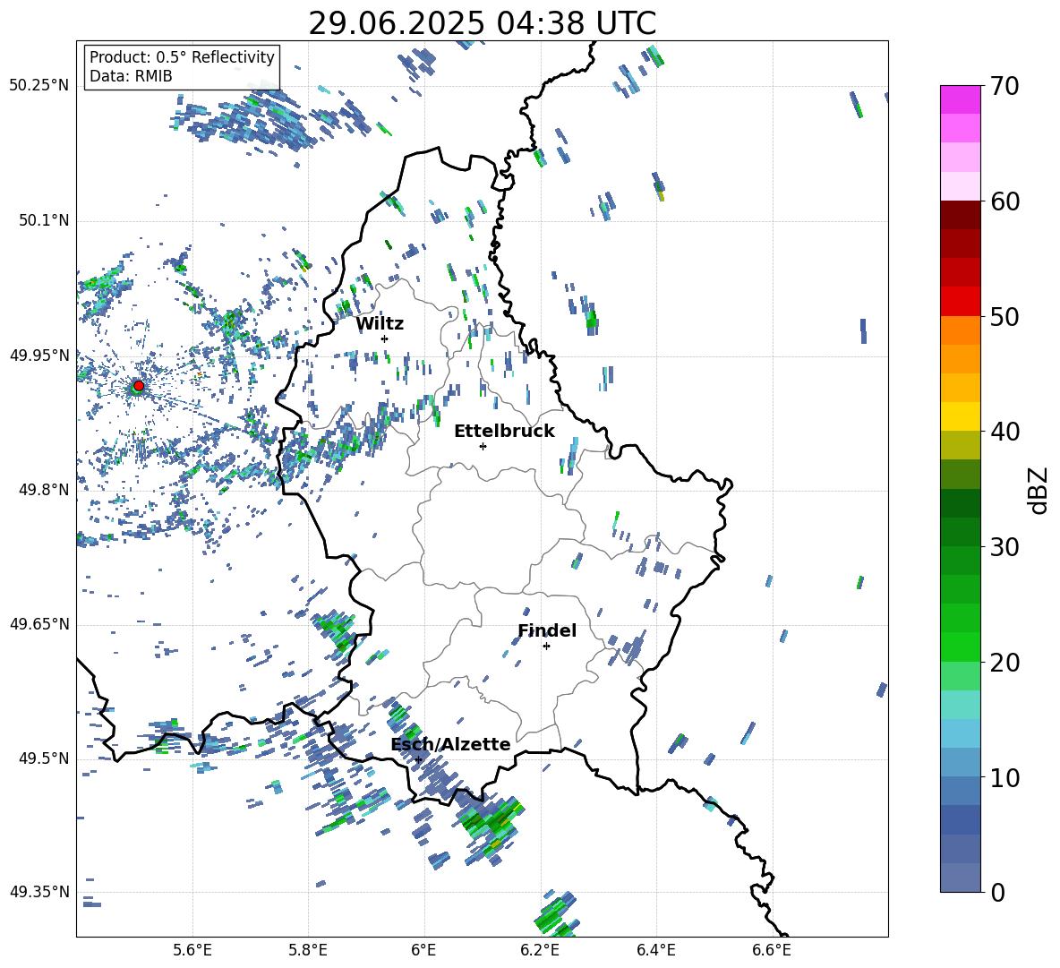Image resolution: width=1060 pixels, height=968 pixels.
Task: Click the 49.35°N latitude label
Action: point(39,892)
